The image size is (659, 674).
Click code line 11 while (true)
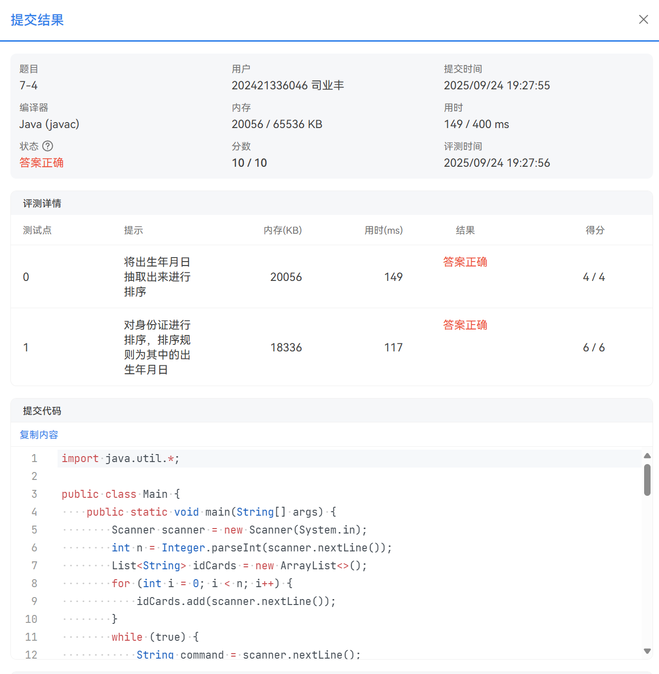[x=155, y=637]
